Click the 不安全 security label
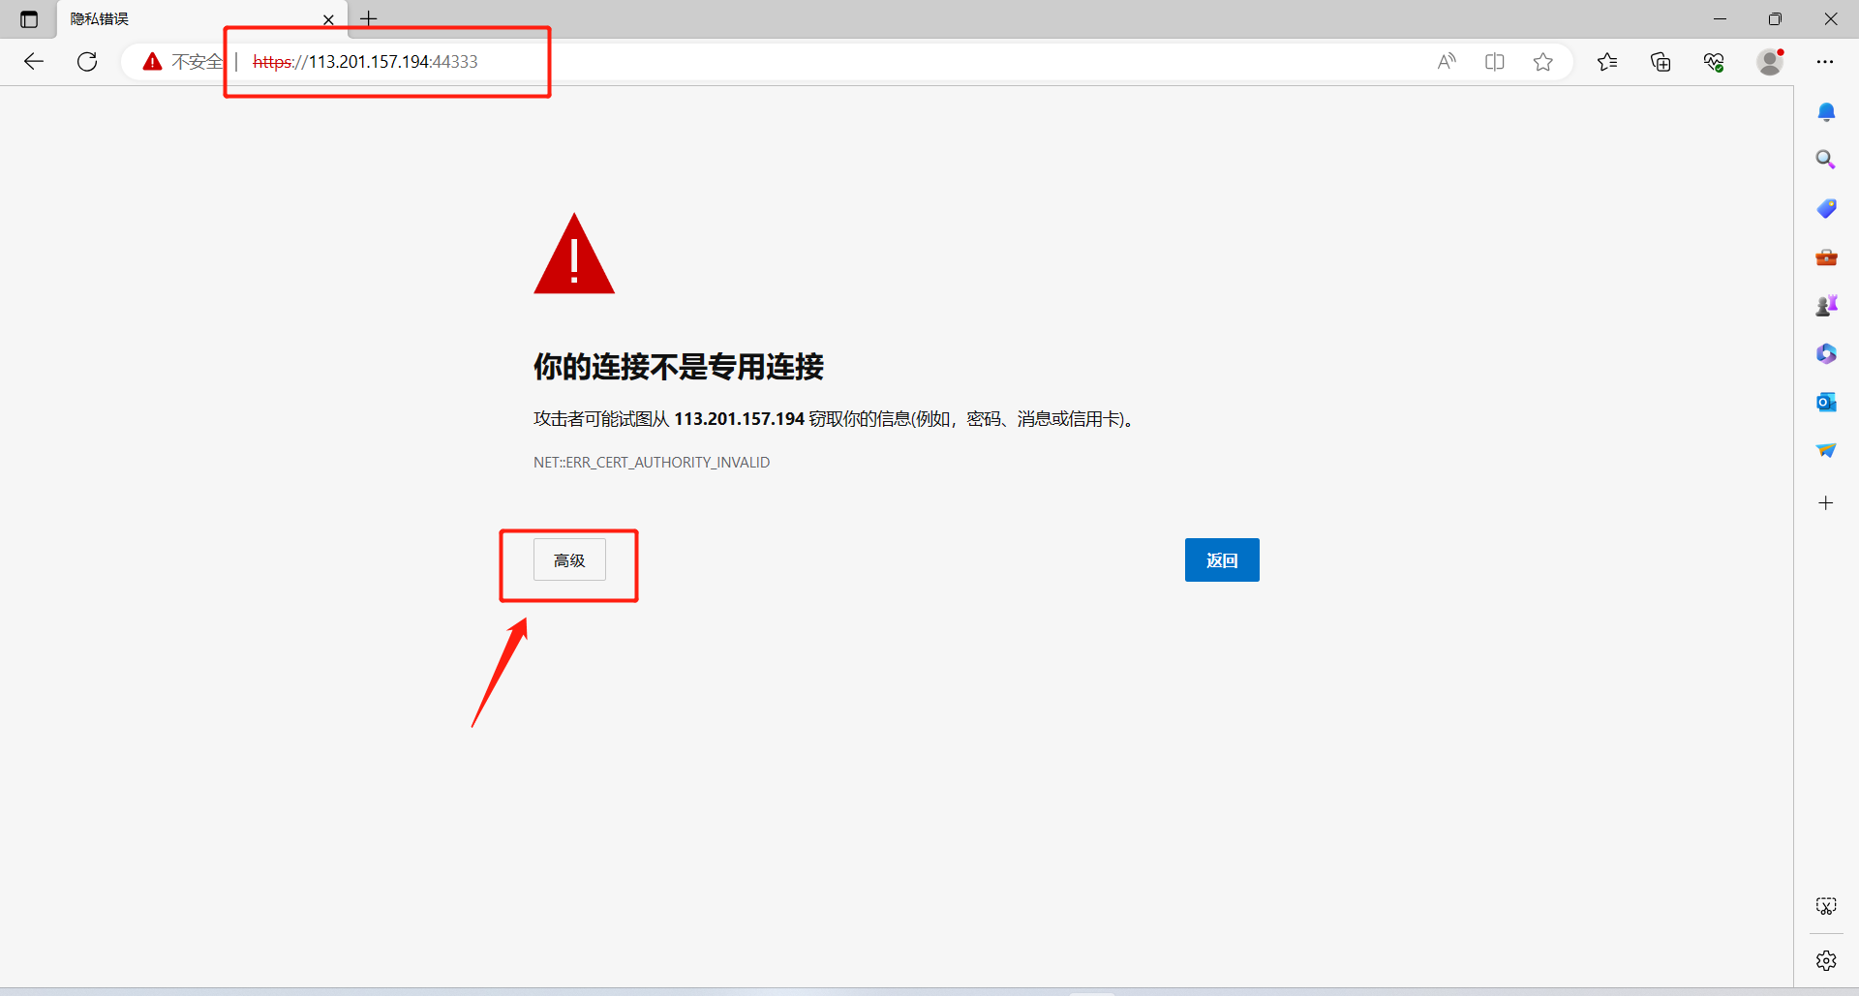 198,62
